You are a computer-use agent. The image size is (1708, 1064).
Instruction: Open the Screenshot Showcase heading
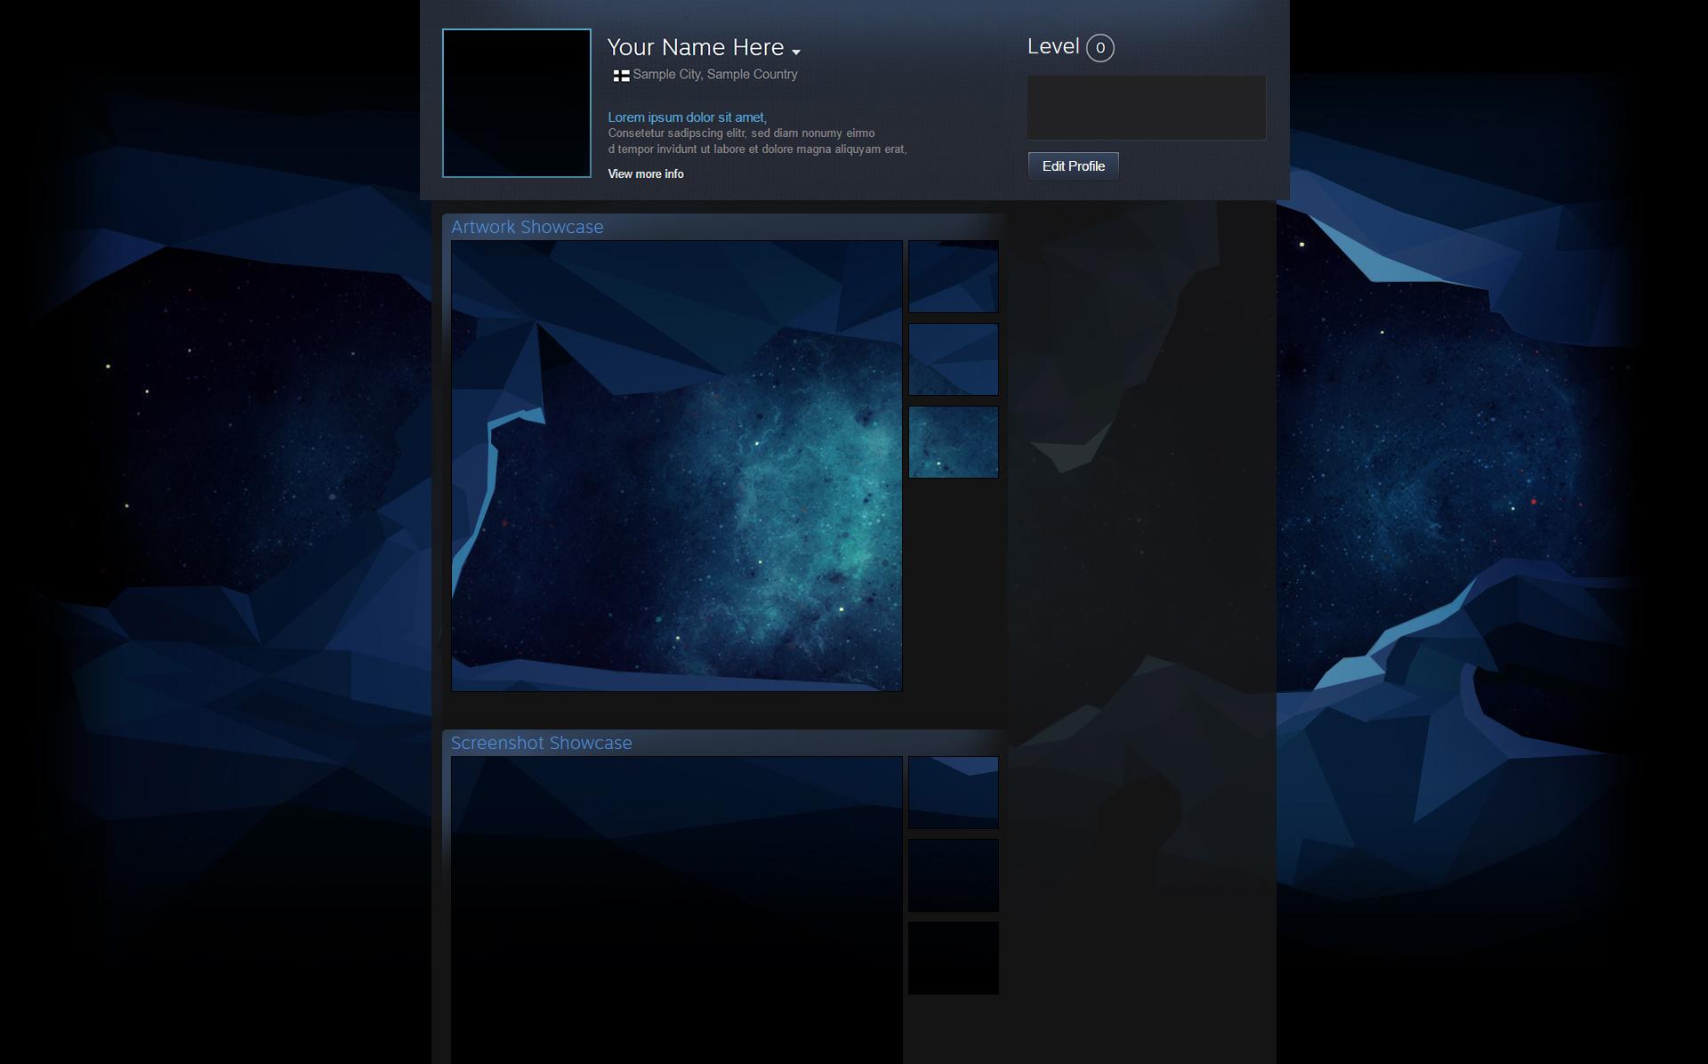point(541,743)
